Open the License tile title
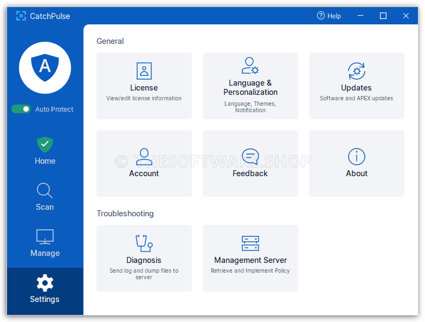This screenshot has width=425, height=322. point(144,88)
